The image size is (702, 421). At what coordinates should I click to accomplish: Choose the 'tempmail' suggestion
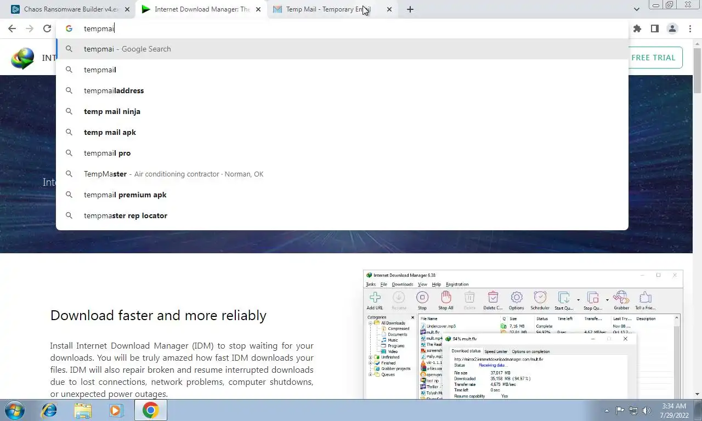342,70
